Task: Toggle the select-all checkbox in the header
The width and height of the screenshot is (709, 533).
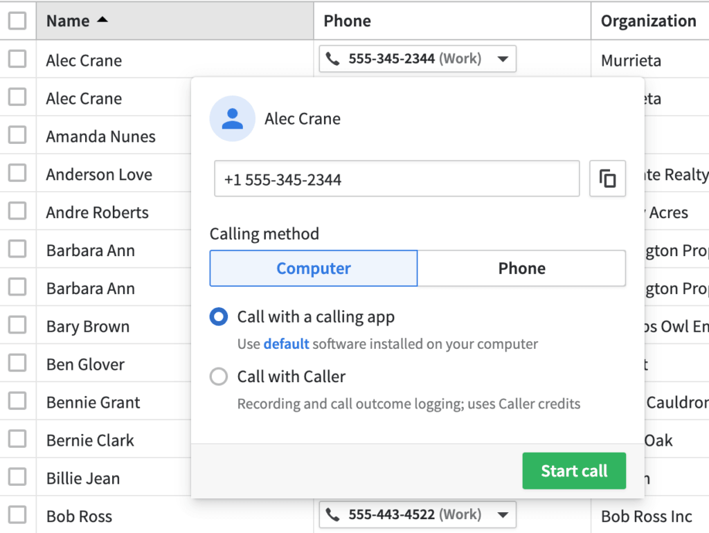Action: [x=17, y=21]
